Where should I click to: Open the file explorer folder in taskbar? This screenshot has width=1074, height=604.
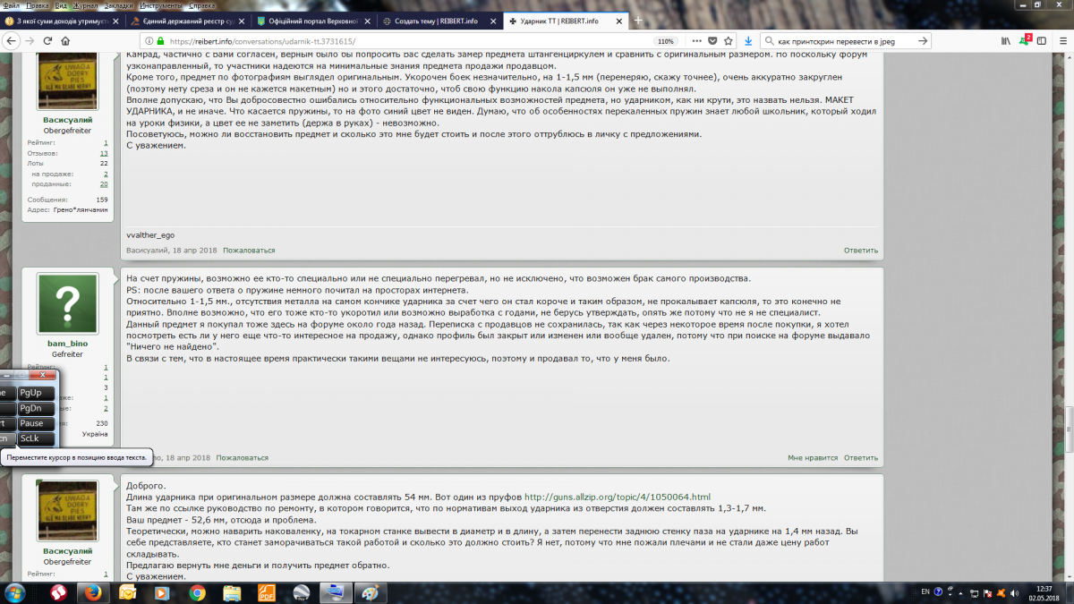(x=232, y=592)
